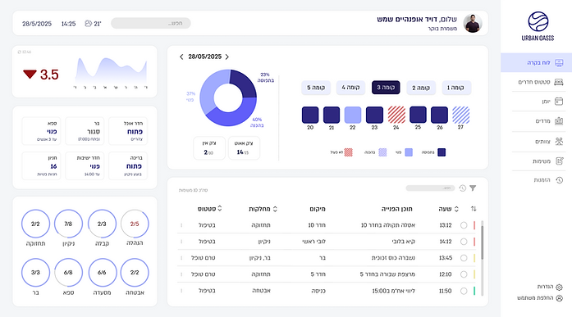Select the checkbox for the 12:10 task
The width and height of the screenshot is (572, 317).
[464, 274]
